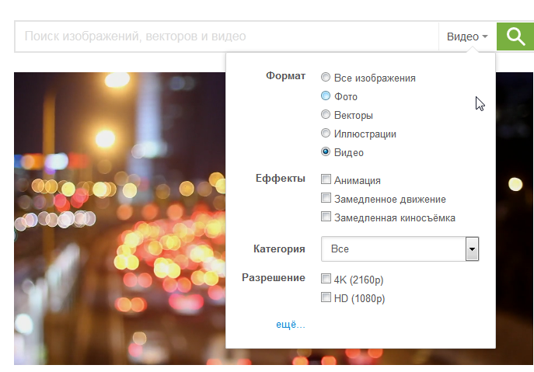Select the Все изображения format option

tap(326, 78)
